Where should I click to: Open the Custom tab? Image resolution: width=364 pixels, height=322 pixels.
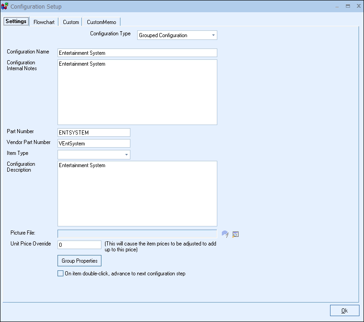point(71,22)
